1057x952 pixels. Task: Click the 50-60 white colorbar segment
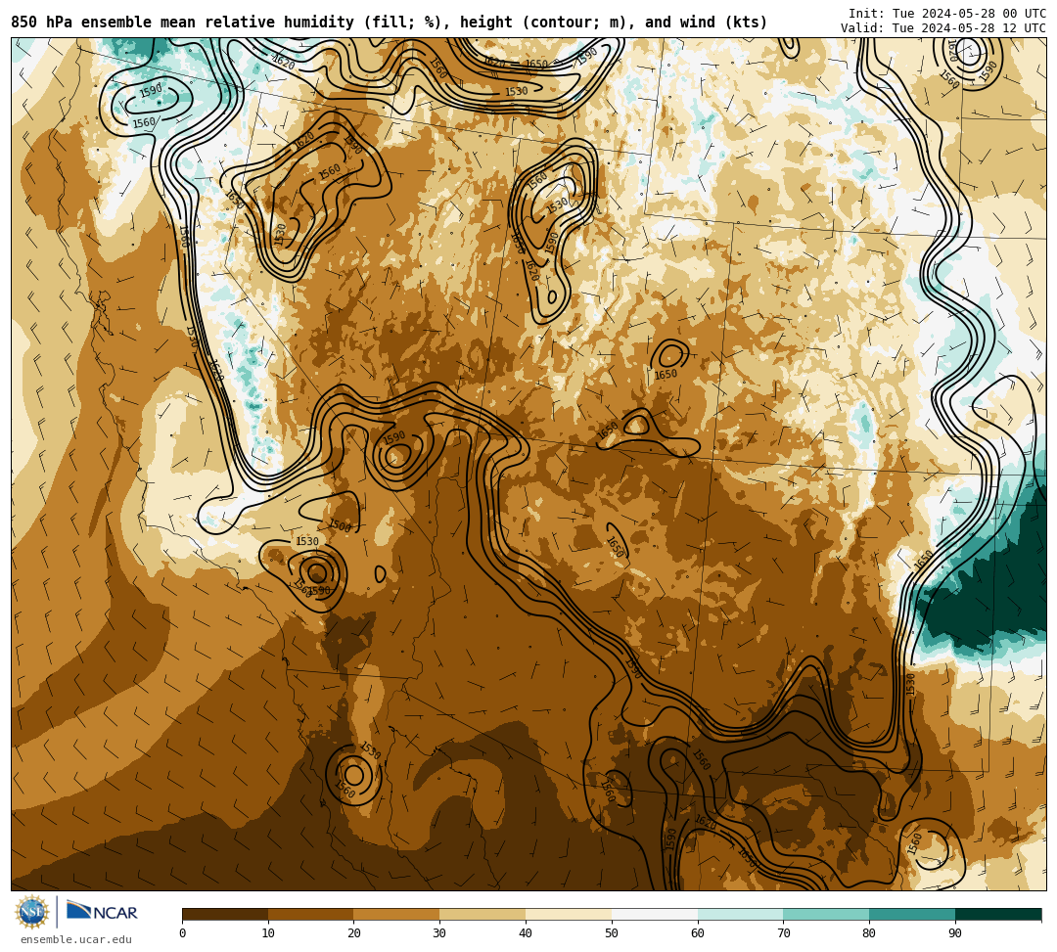(x=655, y=914)
